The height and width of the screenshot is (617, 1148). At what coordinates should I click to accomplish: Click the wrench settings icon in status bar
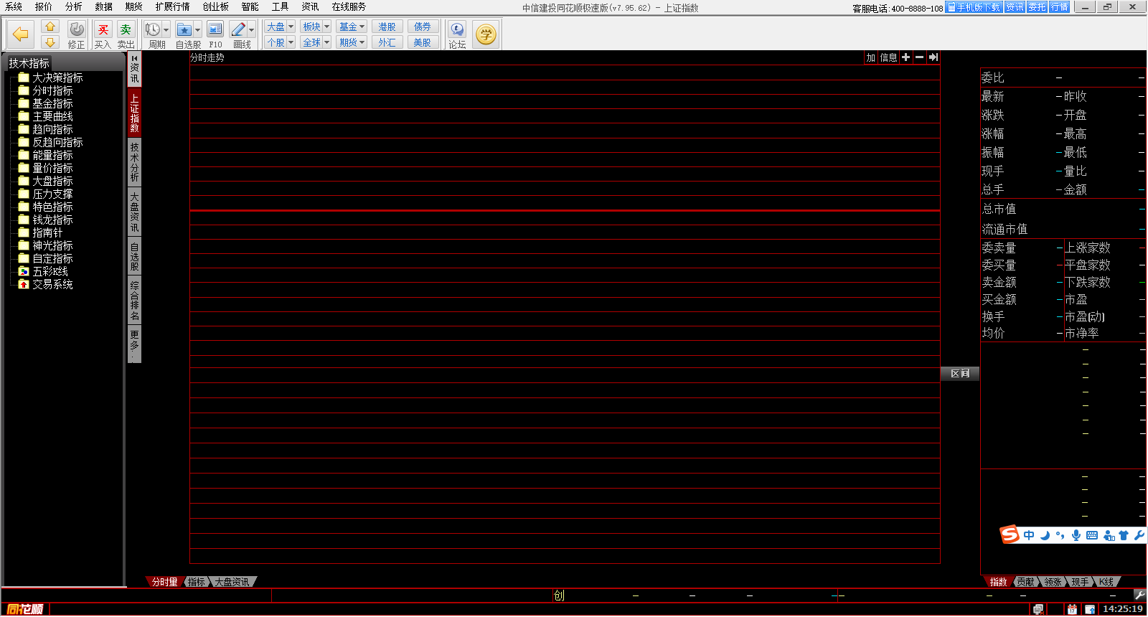point(1139,595)
